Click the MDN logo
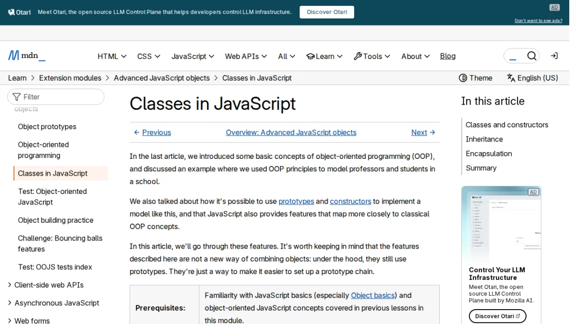 click(27, 56)
